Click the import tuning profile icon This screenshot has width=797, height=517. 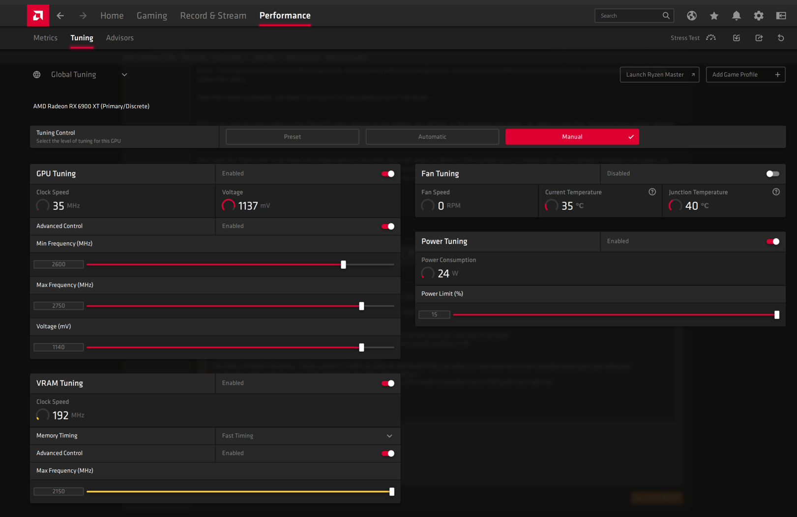[737, 38]
